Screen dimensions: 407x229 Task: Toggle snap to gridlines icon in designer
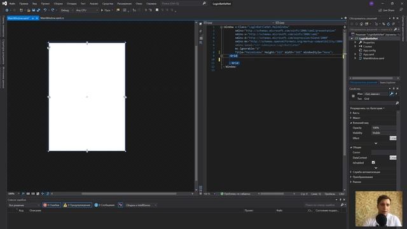(33, 193)
